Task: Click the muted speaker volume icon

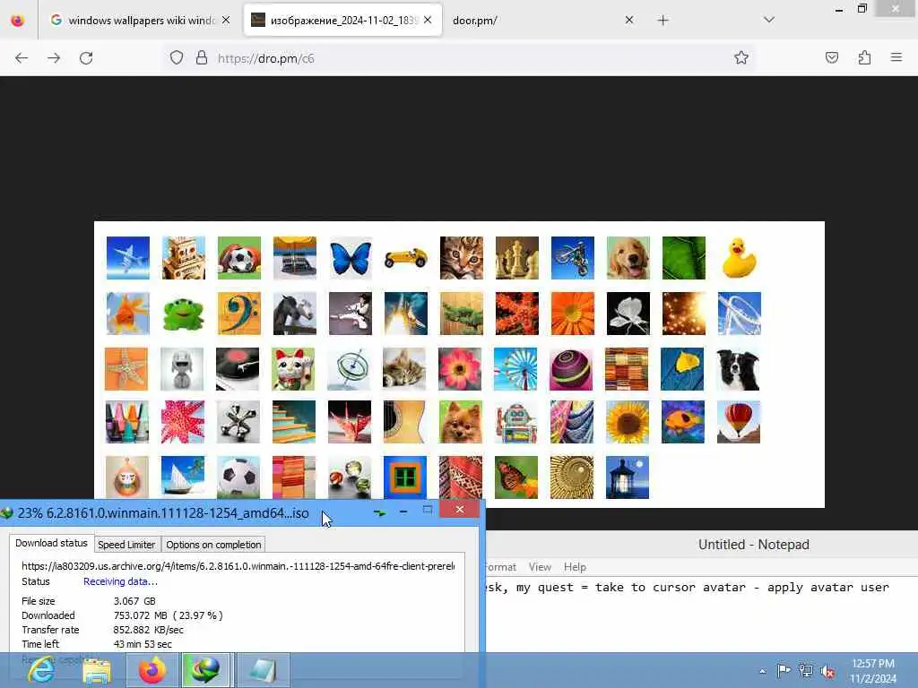Action: point(827,671)
